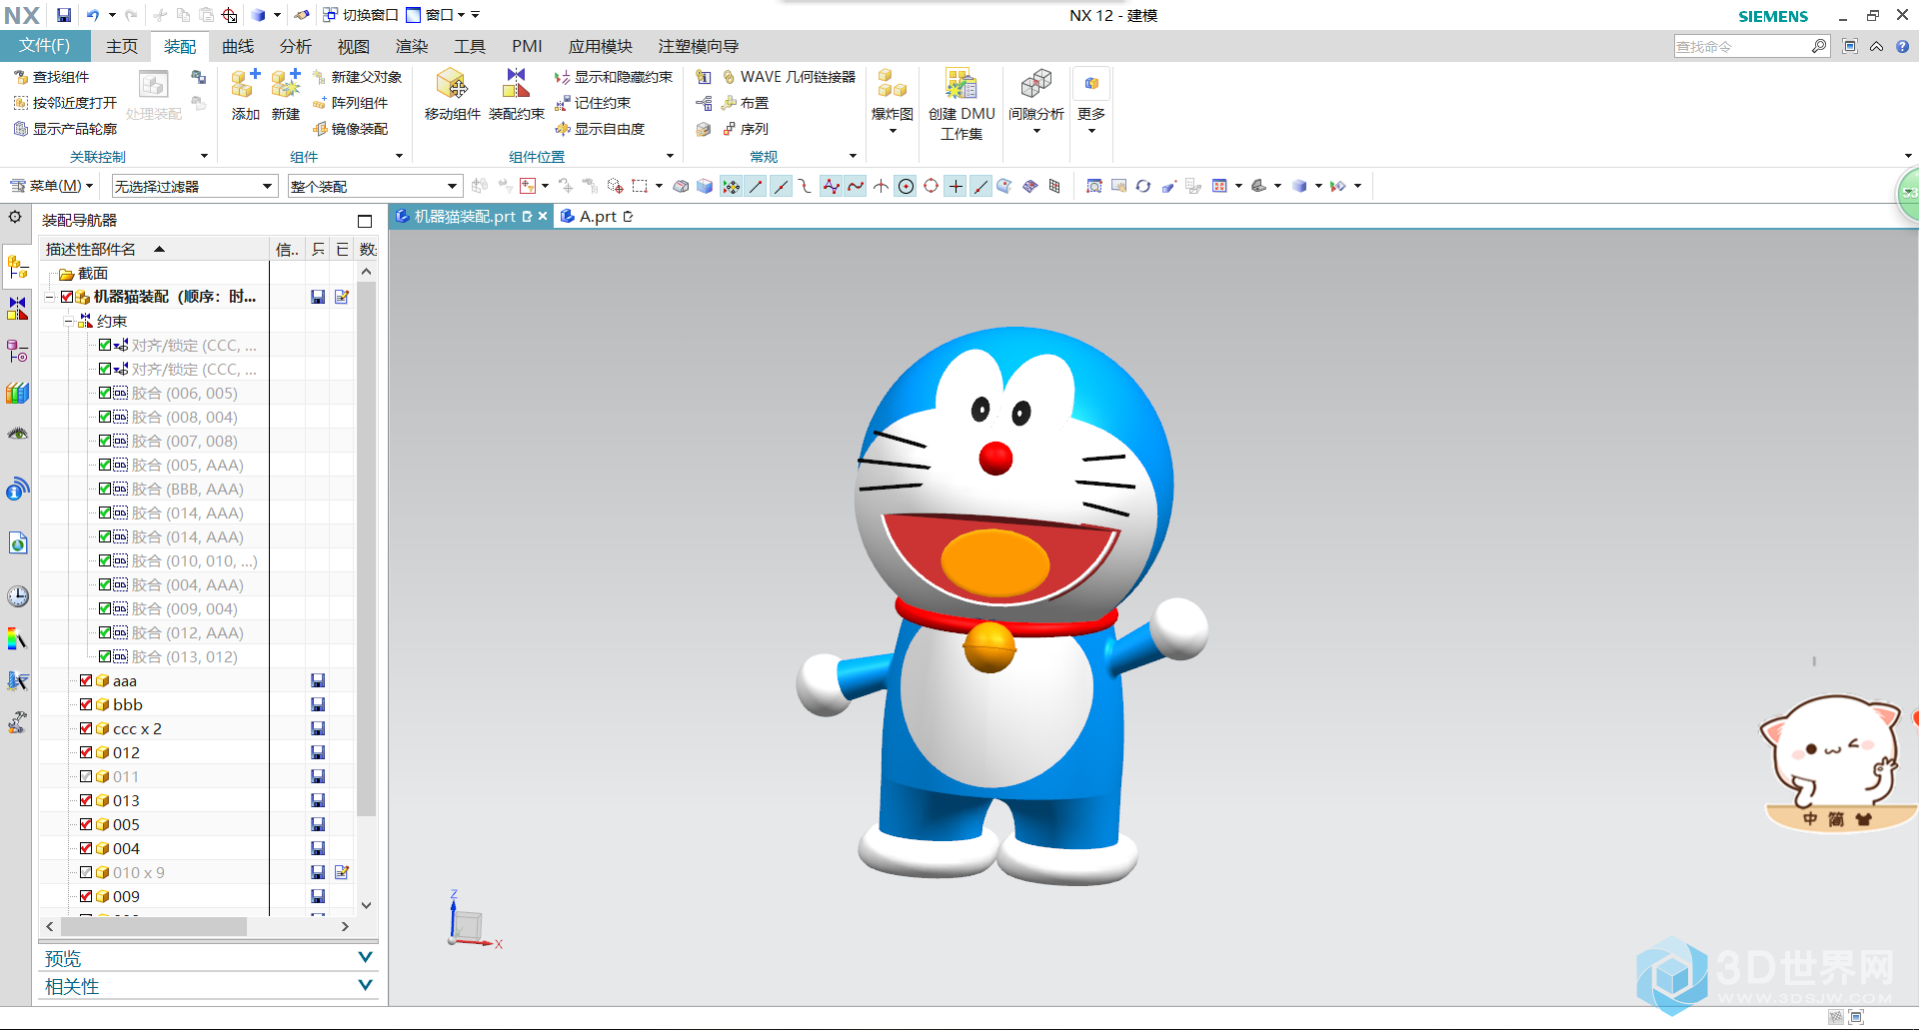Uncheck component bbb checkbox

[x=86, y=704]
